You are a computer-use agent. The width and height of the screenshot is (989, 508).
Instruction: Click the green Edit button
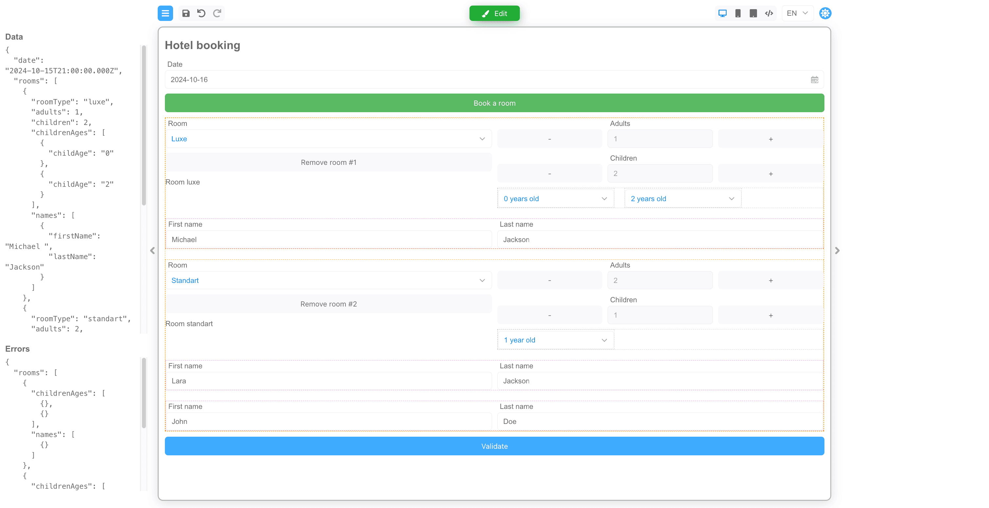[x=494, y=13]
